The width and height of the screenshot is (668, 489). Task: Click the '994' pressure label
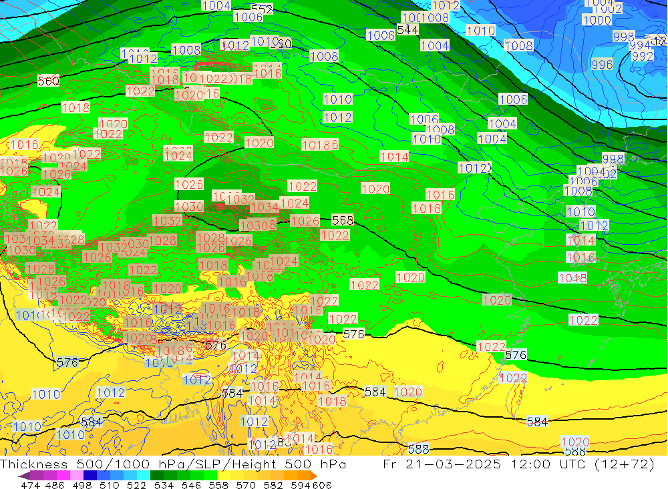coord(639,45)
